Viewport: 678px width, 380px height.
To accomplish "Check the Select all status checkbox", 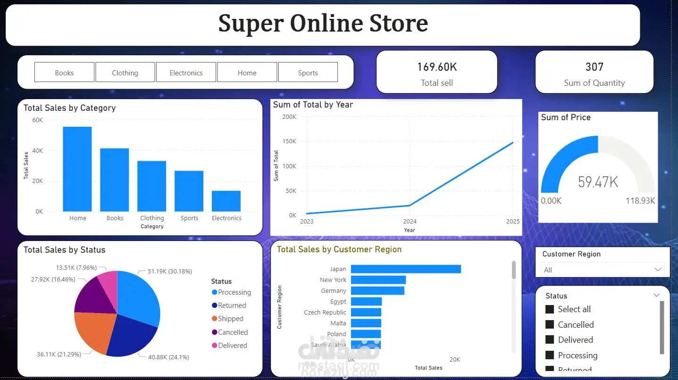I will 549,309.
